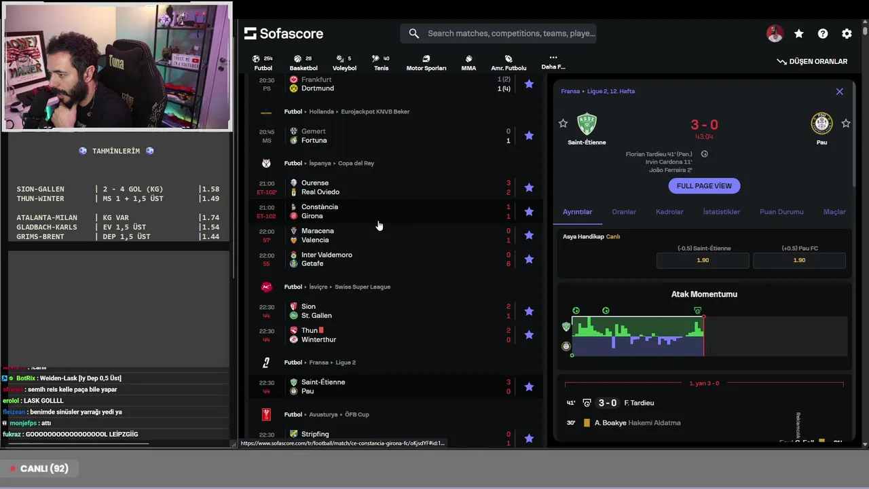Switch to the Puan Durumu tab

[781, 212]
